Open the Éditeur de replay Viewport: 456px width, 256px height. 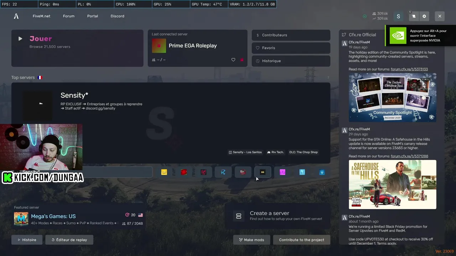[69, 240]
